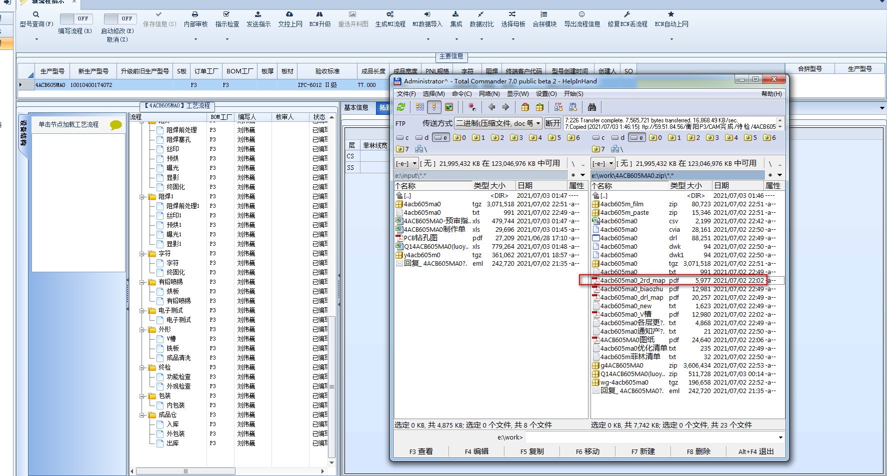
Task: Open the left panel drive [-e-] dropdown
Action: (414, 164)
